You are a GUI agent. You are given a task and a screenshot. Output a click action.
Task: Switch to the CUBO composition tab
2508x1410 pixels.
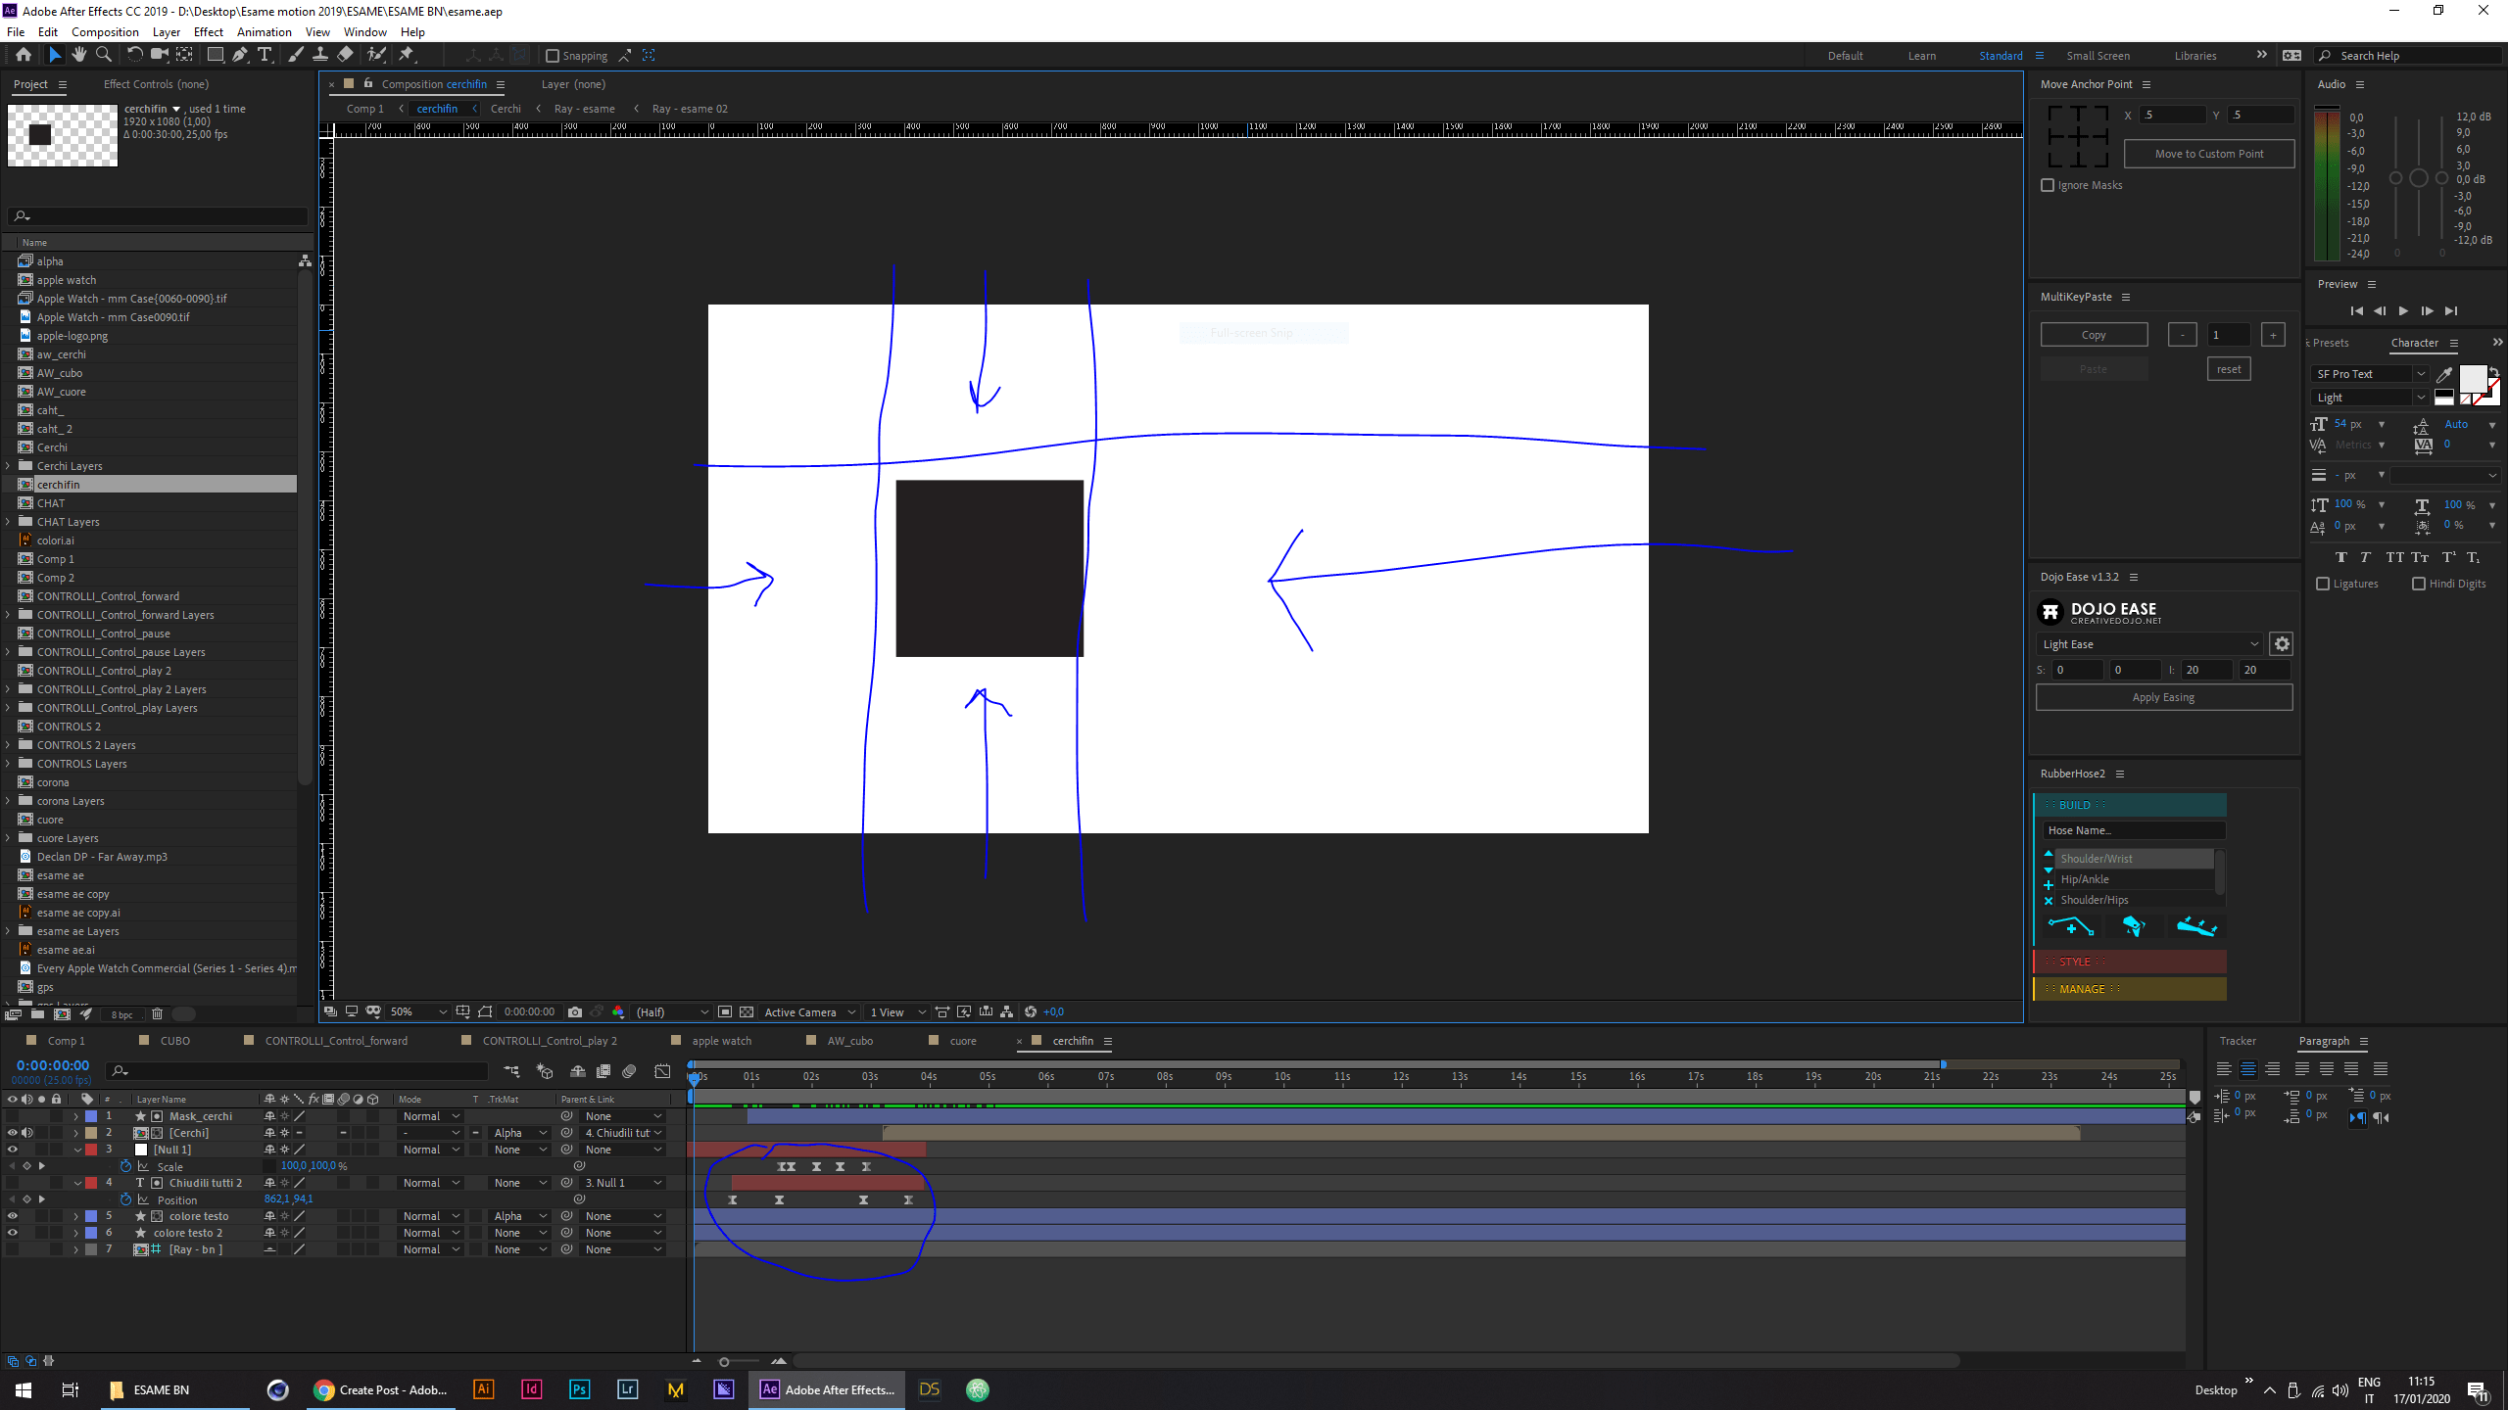pyautogui.click(x=172, y=1041)
